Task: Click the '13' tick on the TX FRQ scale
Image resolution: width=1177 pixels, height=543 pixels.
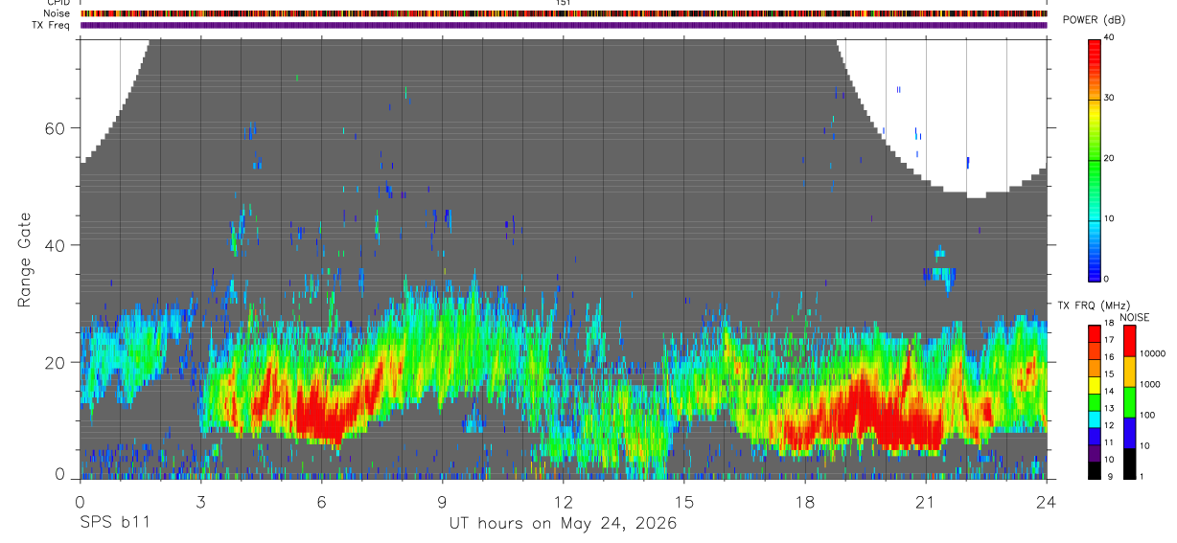Action: coord(1107,408)
